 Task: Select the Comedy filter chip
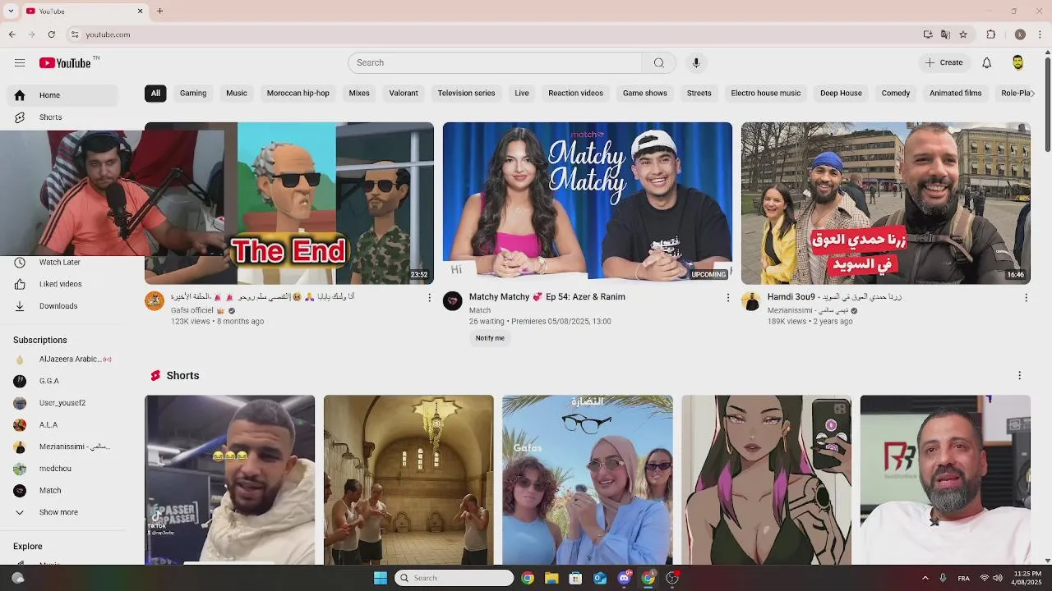coord(896,94)
